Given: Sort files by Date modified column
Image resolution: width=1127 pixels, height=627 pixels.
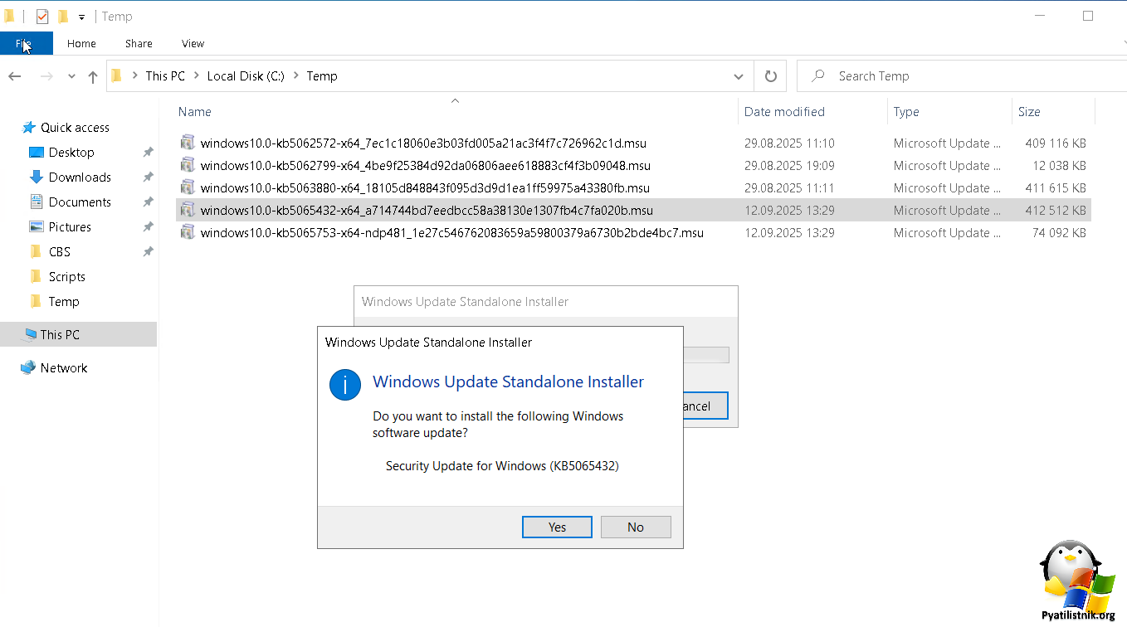Looking at the screenshot, I should pos(784,112).
